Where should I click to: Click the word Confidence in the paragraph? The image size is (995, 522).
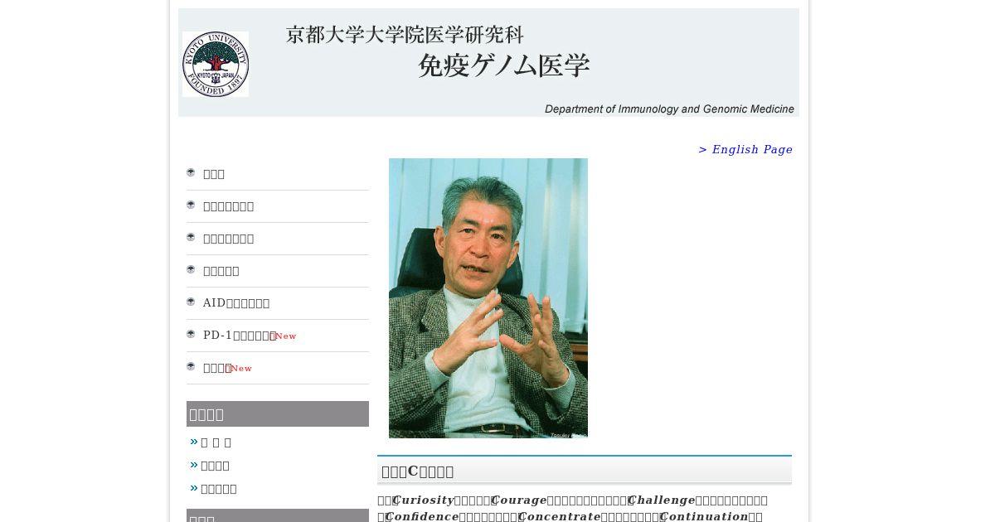(x=422, y=517)
